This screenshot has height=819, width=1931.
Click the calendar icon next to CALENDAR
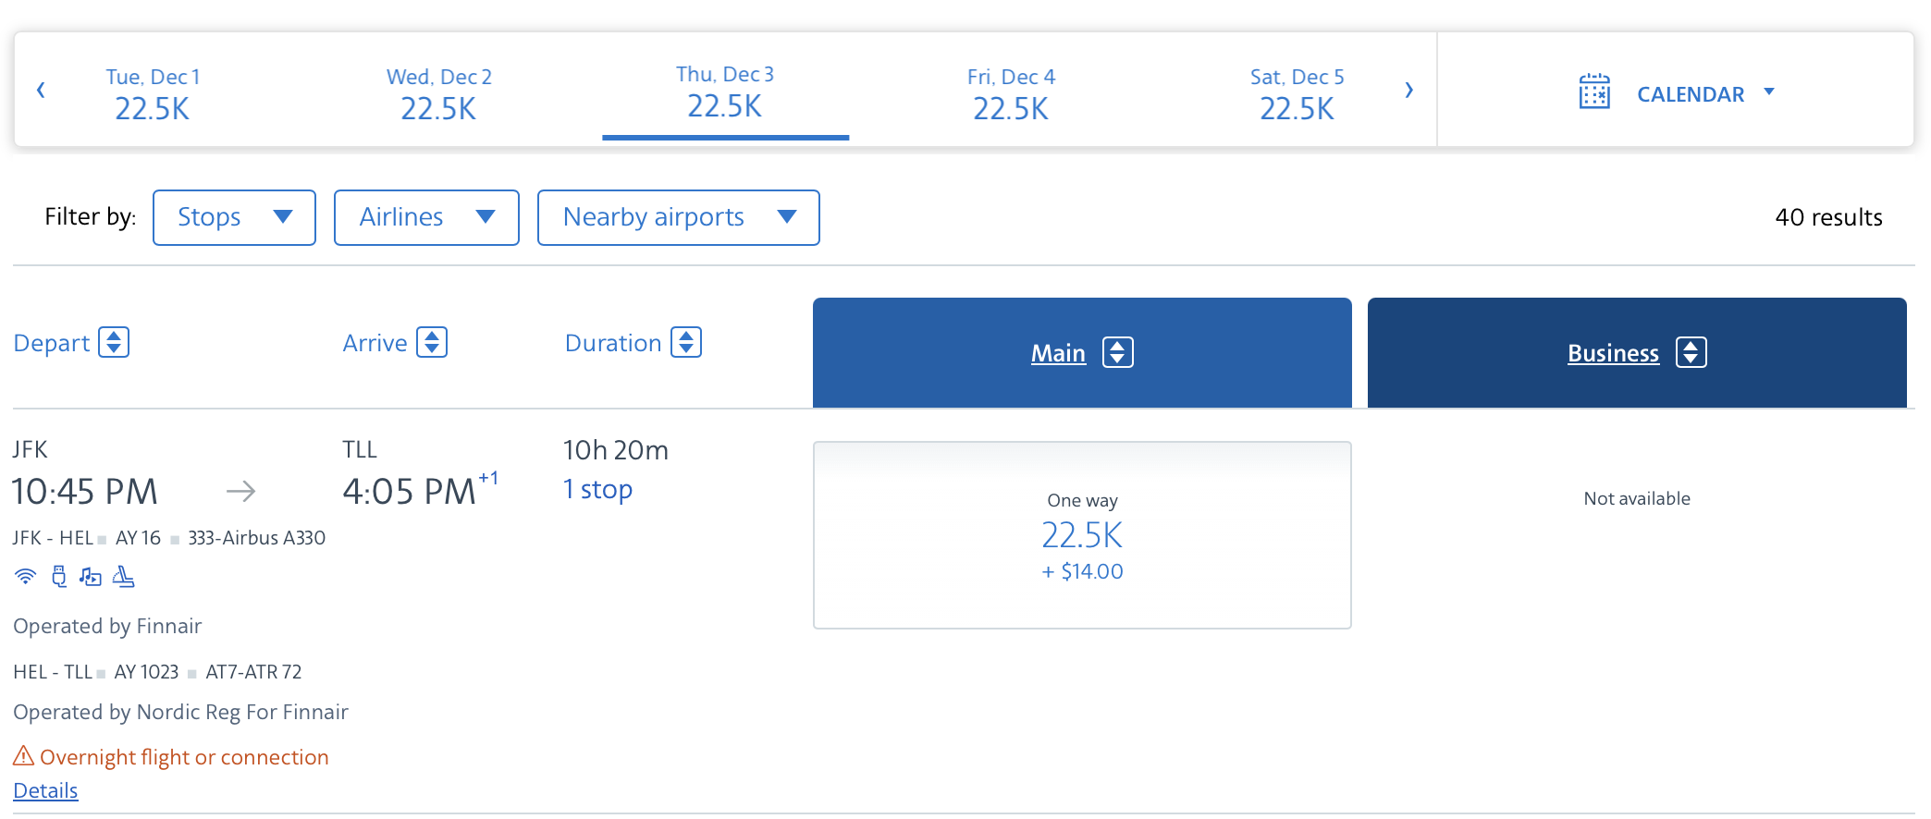coord(1593,92)
